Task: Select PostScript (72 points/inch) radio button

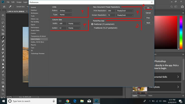Action: point(92,24)
